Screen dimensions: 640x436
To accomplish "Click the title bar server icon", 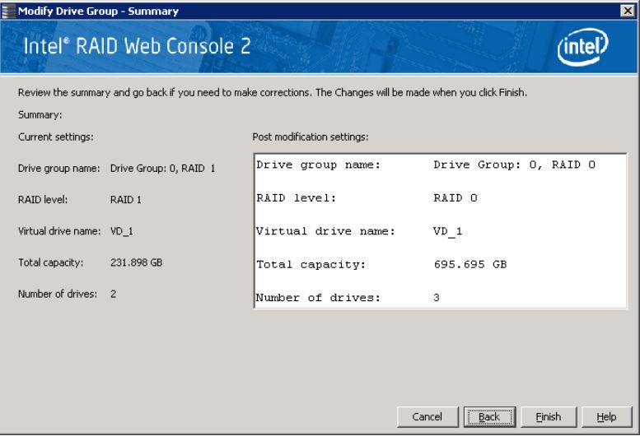I will pyautogui.click(x=8, y=11).
